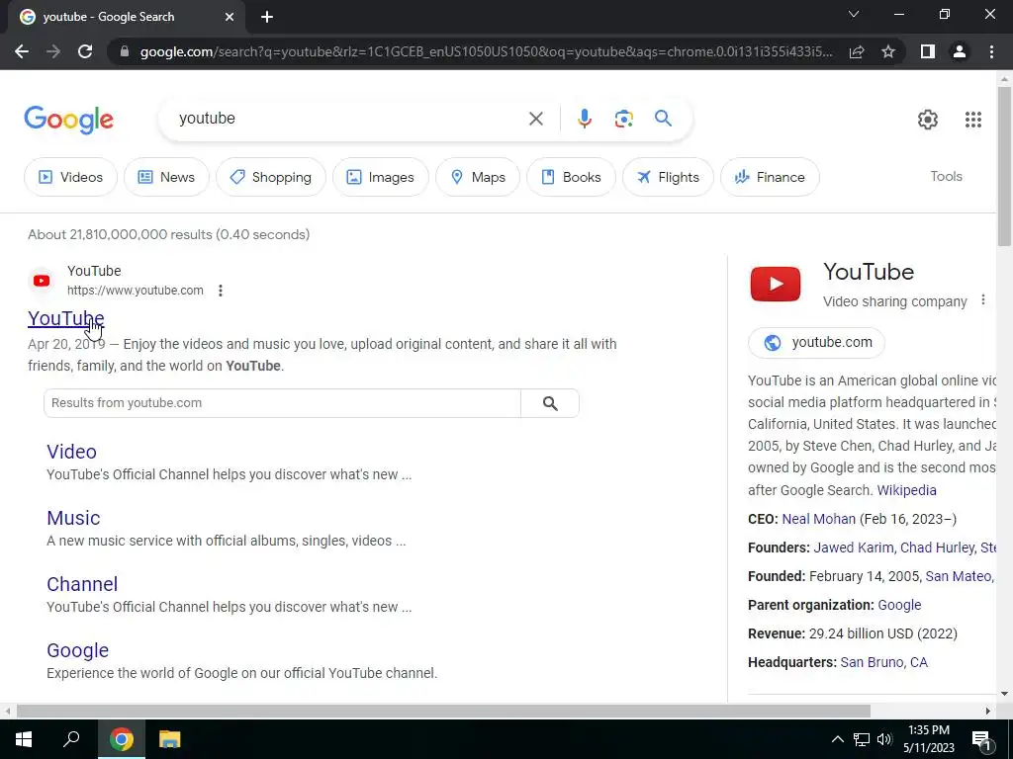The image size is (1013, 759).
Task: Open network status tray icon
Action: pyautogui.click(x=862, y=739)
